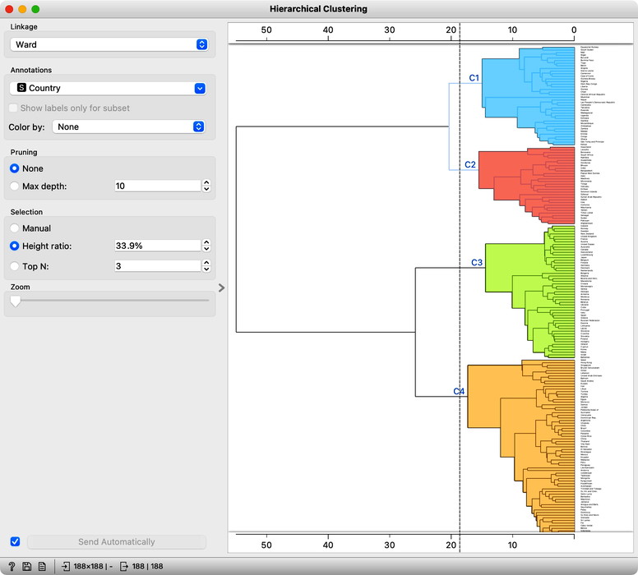
Task: Increase the Max depth stepper value
Action: click(206, 183)
